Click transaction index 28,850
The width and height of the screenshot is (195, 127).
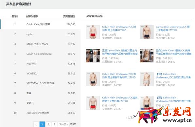click(x=71, y=113)
